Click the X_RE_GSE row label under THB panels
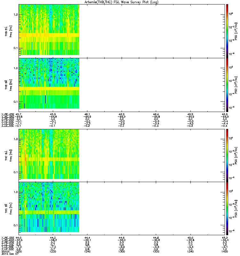240x256 pixels. [8, 114]
